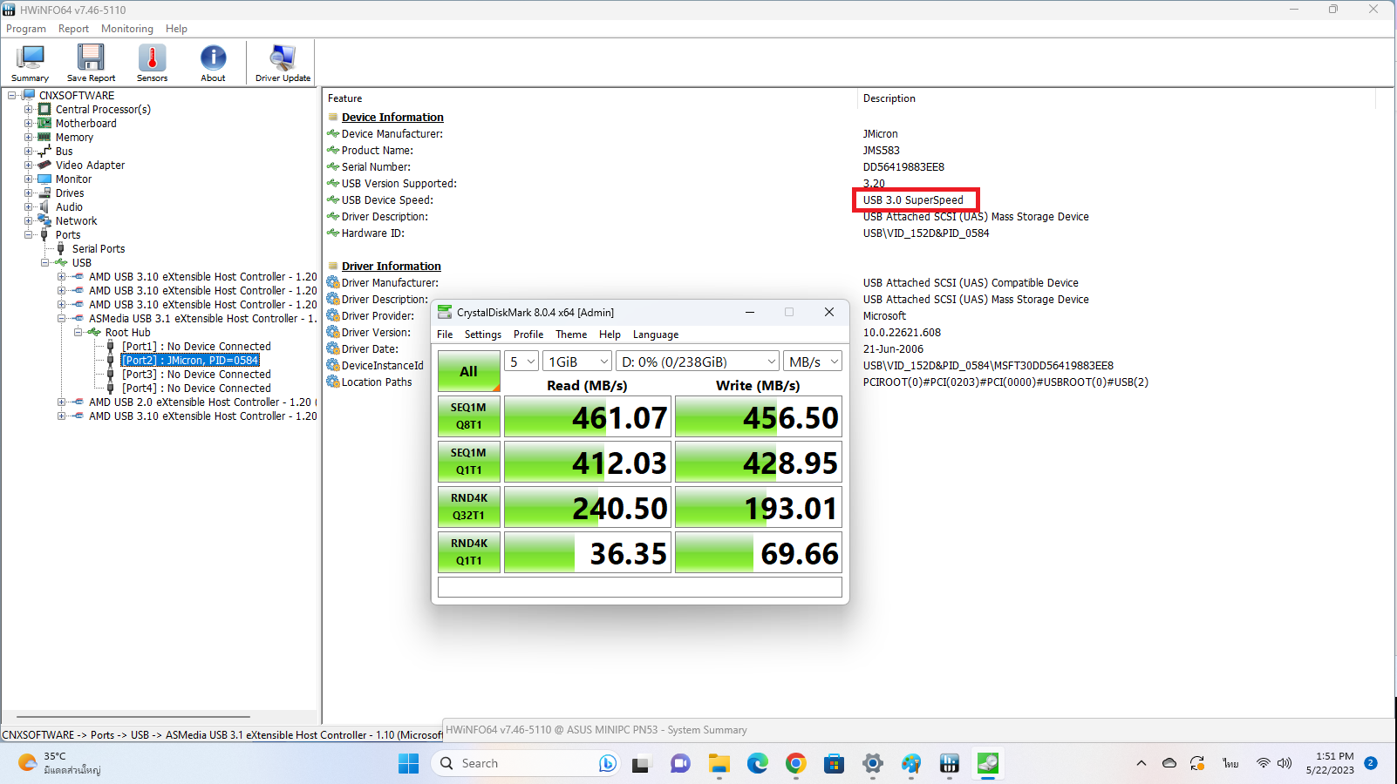Image resolution: width=1397 pixels, height=784 pixels.
Task: Launch the Driver Update tool
Action: click(x=283, y=63)
